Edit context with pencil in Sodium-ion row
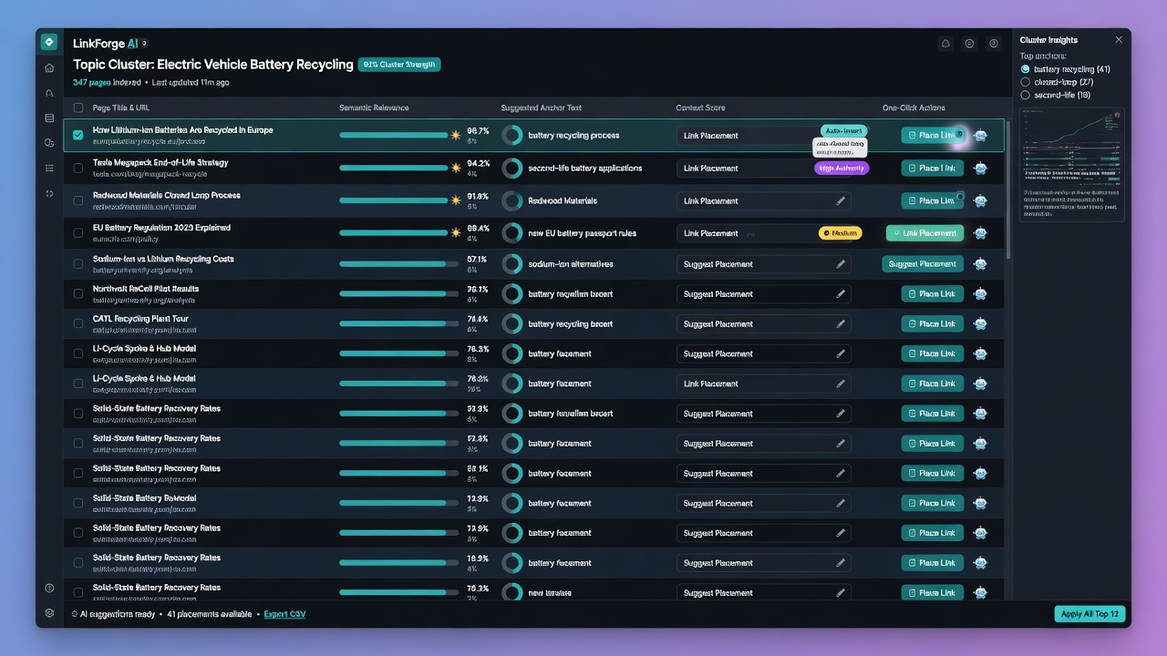 tap(841, 264)
